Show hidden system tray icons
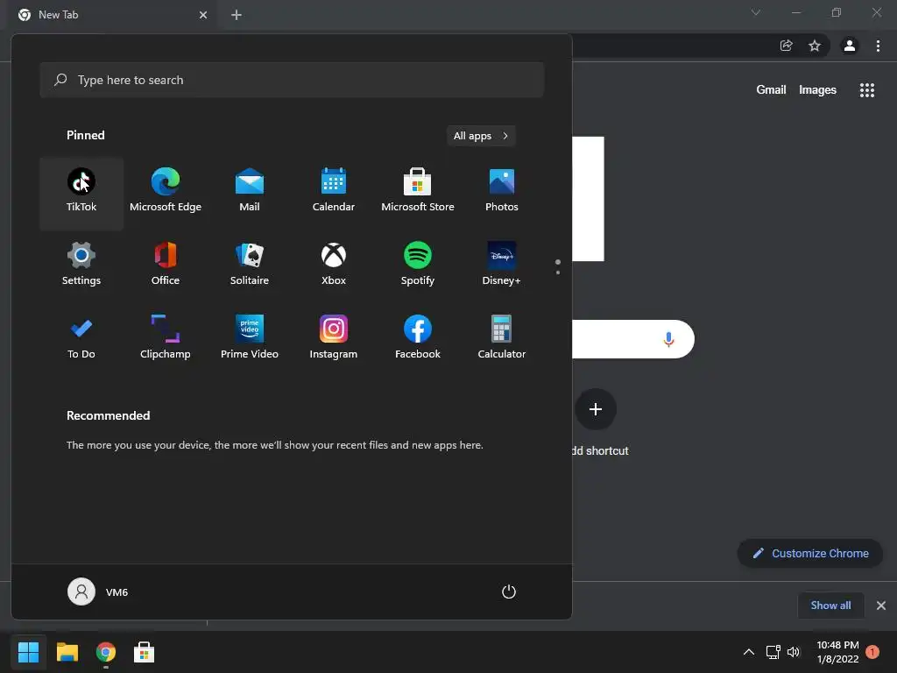The image size is (897, 673). pos(748,652)
